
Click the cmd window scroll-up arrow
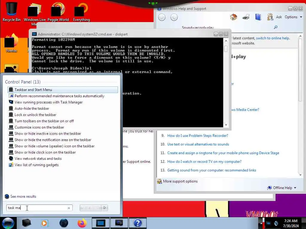coord(226,41)
